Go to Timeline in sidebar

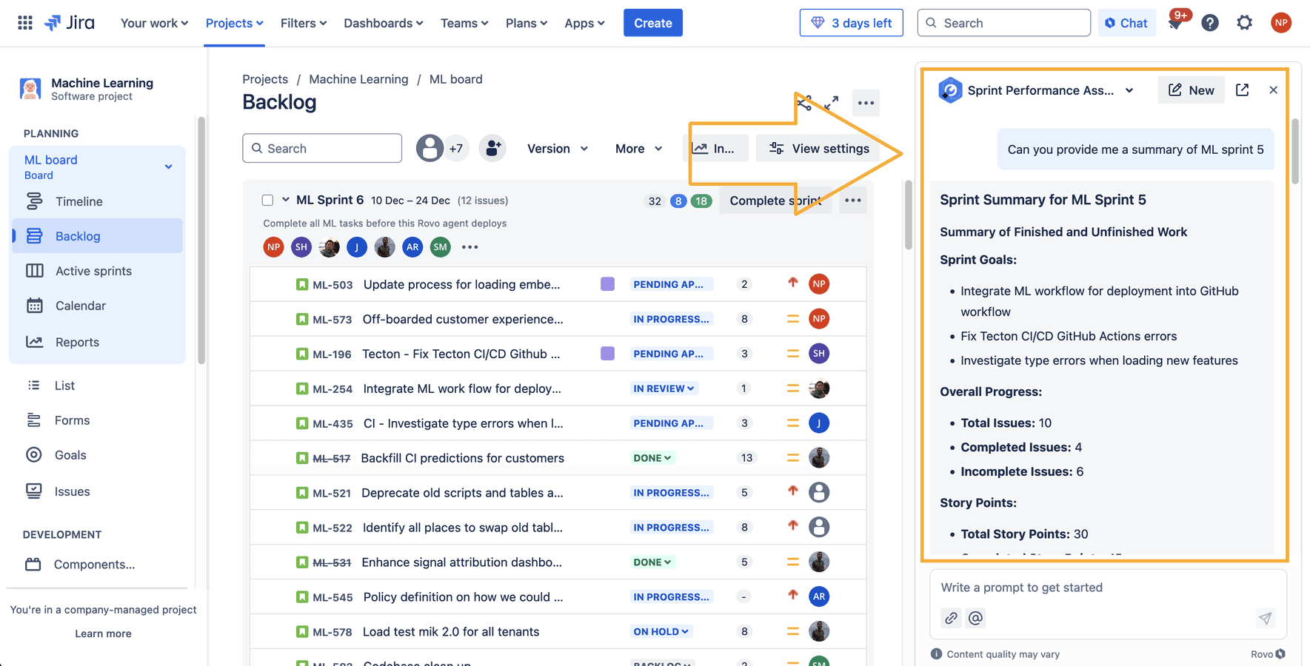click(97, 201)
